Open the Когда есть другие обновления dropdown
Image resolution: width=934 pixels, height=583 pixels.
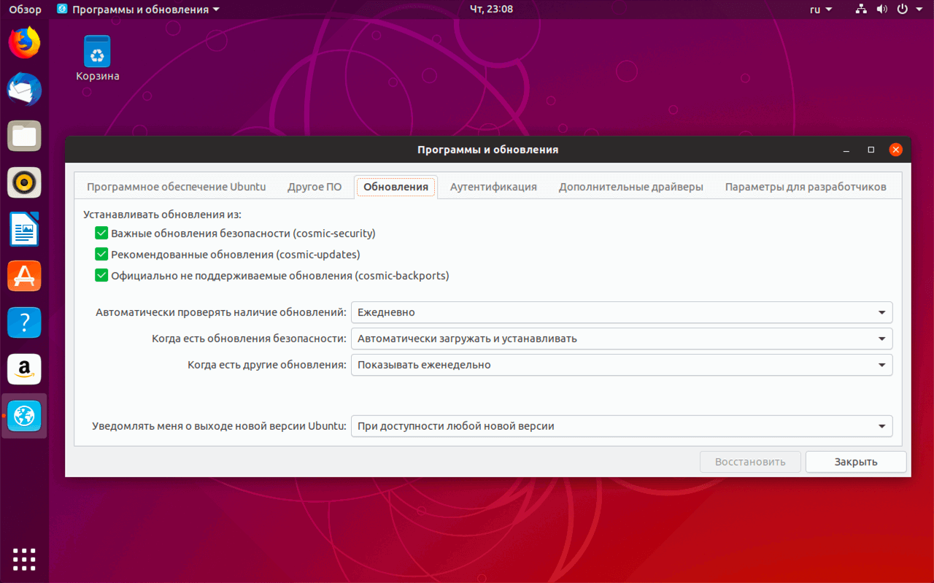pyautogui.click(x=622, y=365)
